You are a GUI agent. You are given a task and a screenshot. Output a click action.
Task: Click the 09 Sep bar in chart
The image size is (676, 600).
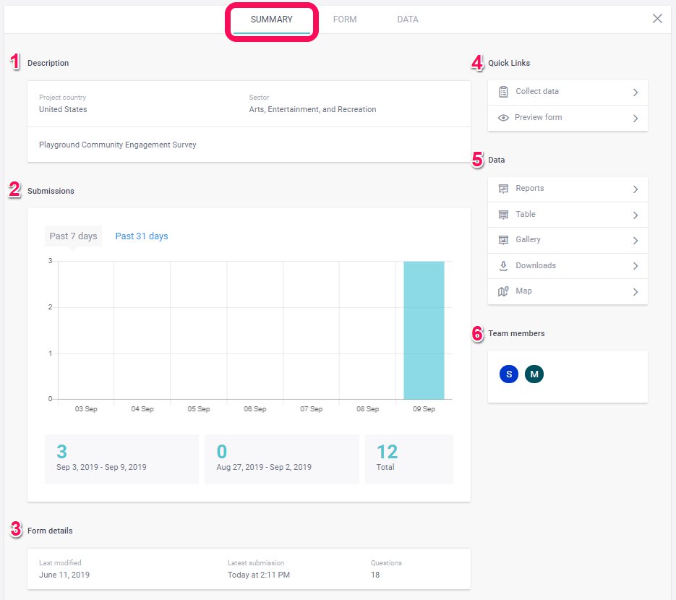[x=424, y=330]
